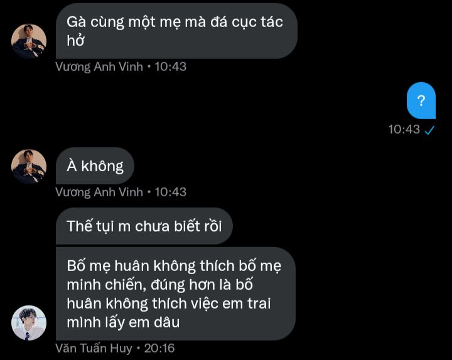Tap 10:43 timestamp beneath 'À không'
Viewport: 452px width, 360px height.
tap(171, 192)
